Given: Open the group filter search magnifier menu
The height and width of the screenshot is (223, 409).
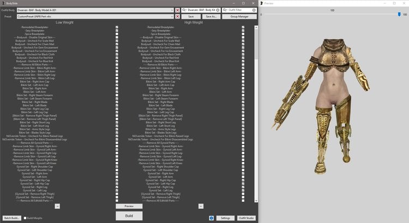Looking at the screenshot, I should pos(184,10).
